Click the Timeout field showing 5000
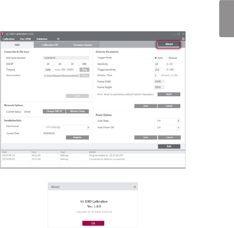The height and width of the screenshot is (228, 234). point(48,70)
